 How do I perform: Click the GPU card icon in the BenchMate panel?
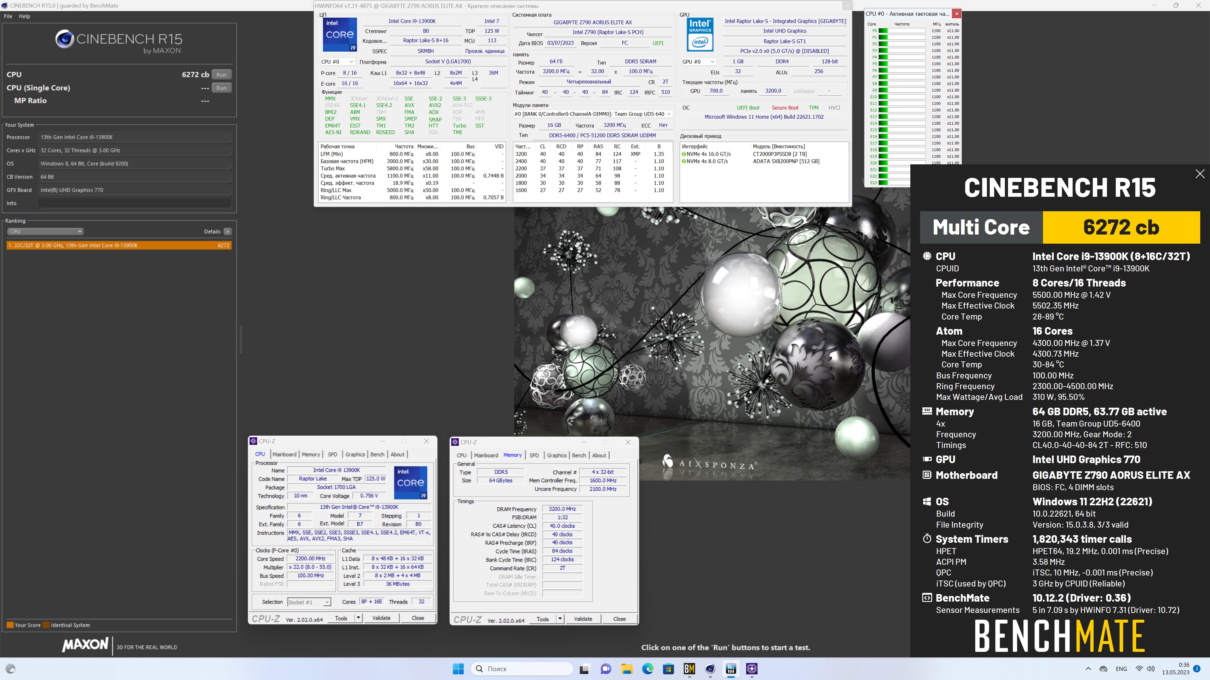coord(927,459)
